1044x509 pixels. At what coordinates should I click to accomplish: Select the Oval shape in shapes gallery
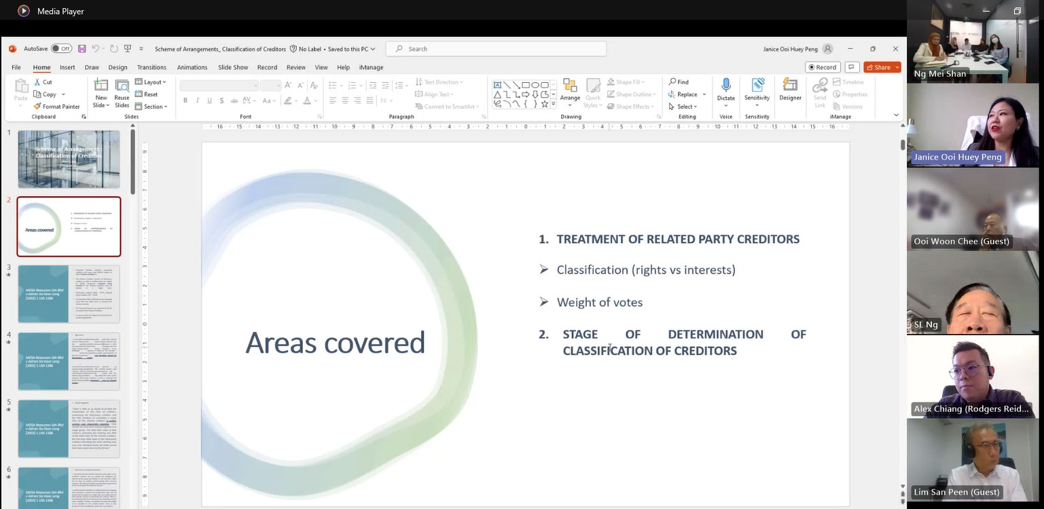tap(535, 85)
